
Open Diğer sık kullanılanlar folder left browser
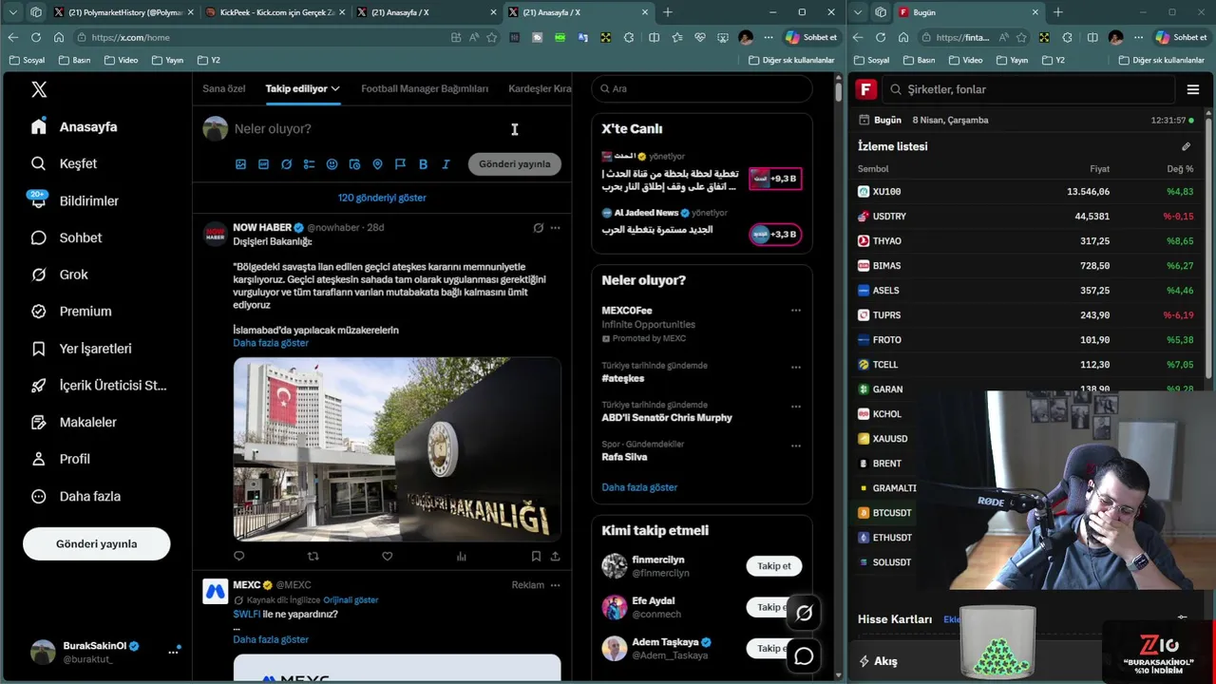(791, 60)
